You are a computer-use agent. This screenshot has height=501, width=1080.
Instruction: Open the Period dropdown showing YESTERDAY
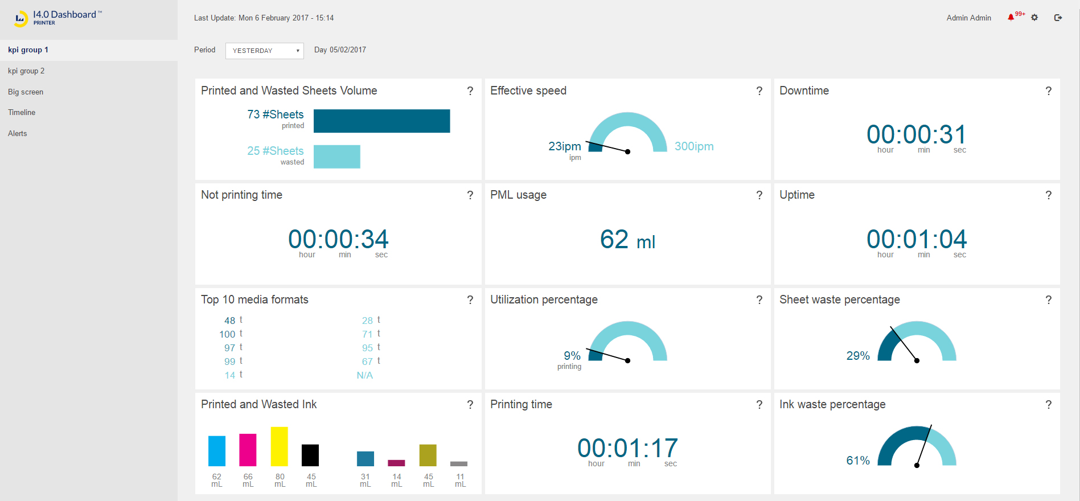tap(265, 51)
